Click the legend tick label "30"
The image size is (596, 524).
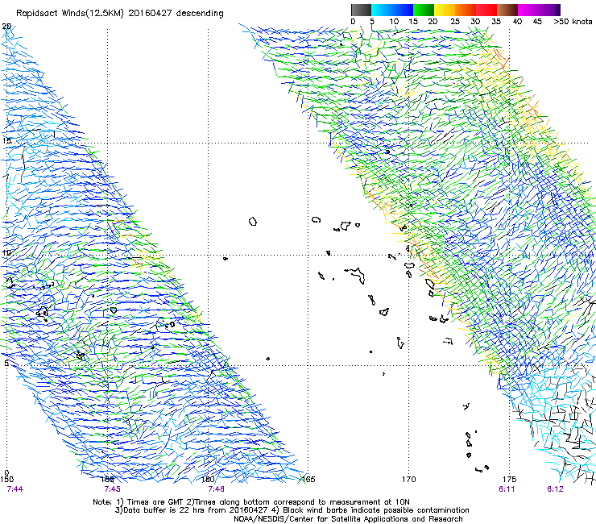[475, 22]
